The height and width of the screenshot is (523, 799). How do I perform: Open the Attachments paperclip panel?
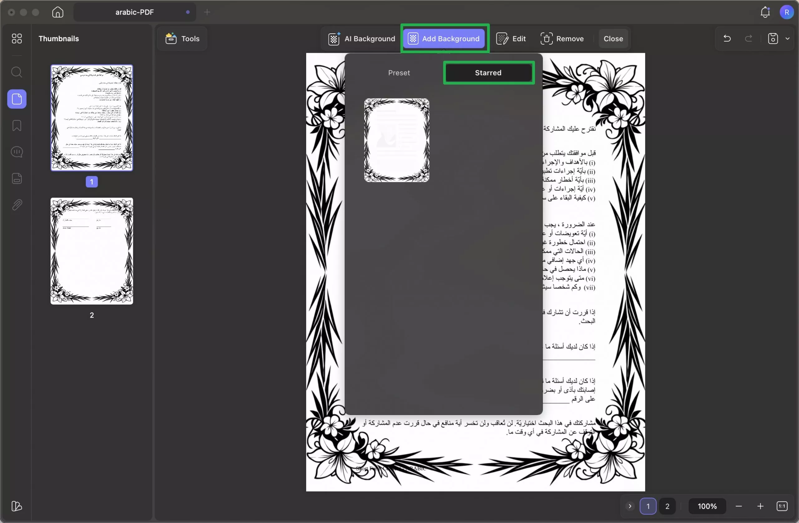(x=17, y=205)
